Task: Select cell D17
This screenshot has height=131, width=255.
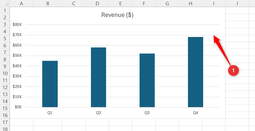Action: [97, 122]
